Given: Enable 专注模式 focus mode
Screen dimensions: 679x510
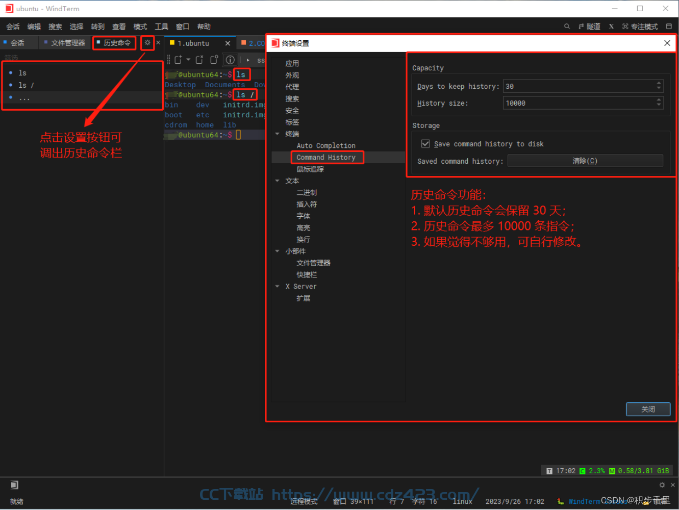Looking at the screenshot, I should (640, 27).
